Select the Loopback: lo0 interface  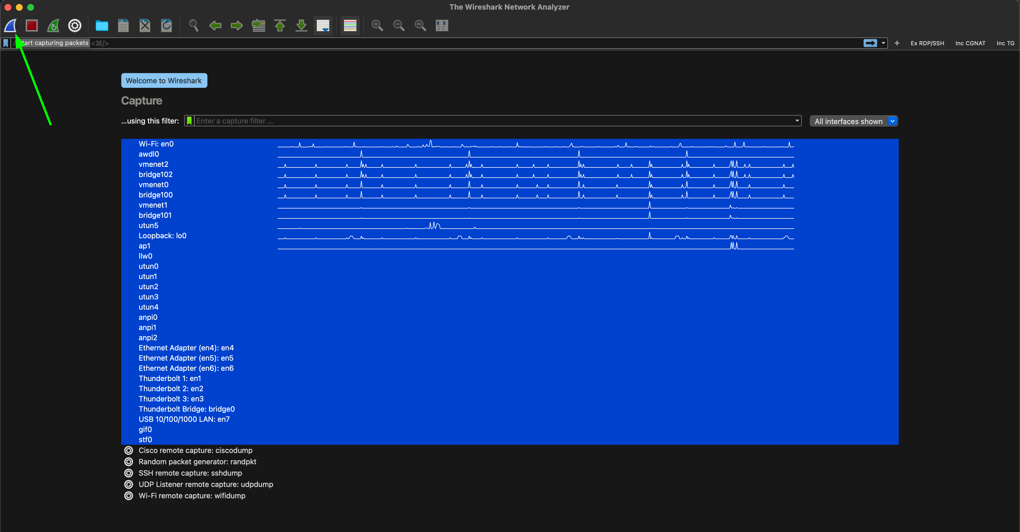tap(510, 236)
